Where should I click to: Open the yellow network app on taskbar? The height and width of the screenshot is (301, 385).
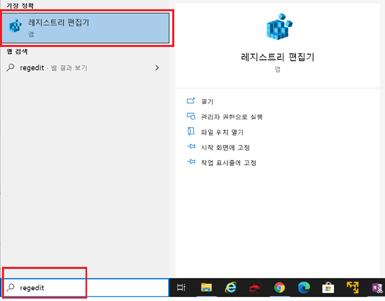point(353,287)
